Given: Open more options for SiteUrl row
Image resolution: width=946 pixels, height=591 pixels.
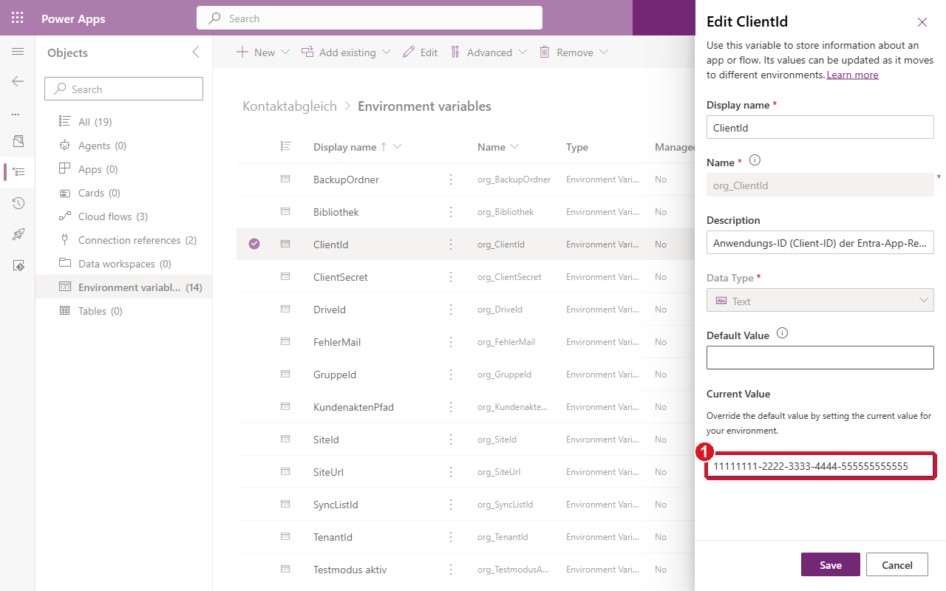Looking at the screenshot, I should point(451,472).
